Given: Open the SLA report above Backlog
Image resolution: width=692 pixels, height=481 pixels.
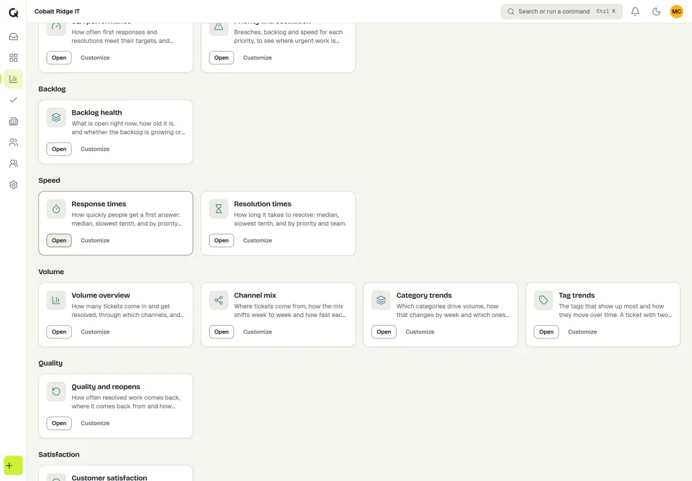Looking at the screenshot, I should click(59, 58).
